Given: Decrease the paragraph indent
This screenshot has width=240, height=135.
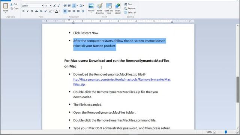Looking at the screenshot, I should click(x=65, y=6).
